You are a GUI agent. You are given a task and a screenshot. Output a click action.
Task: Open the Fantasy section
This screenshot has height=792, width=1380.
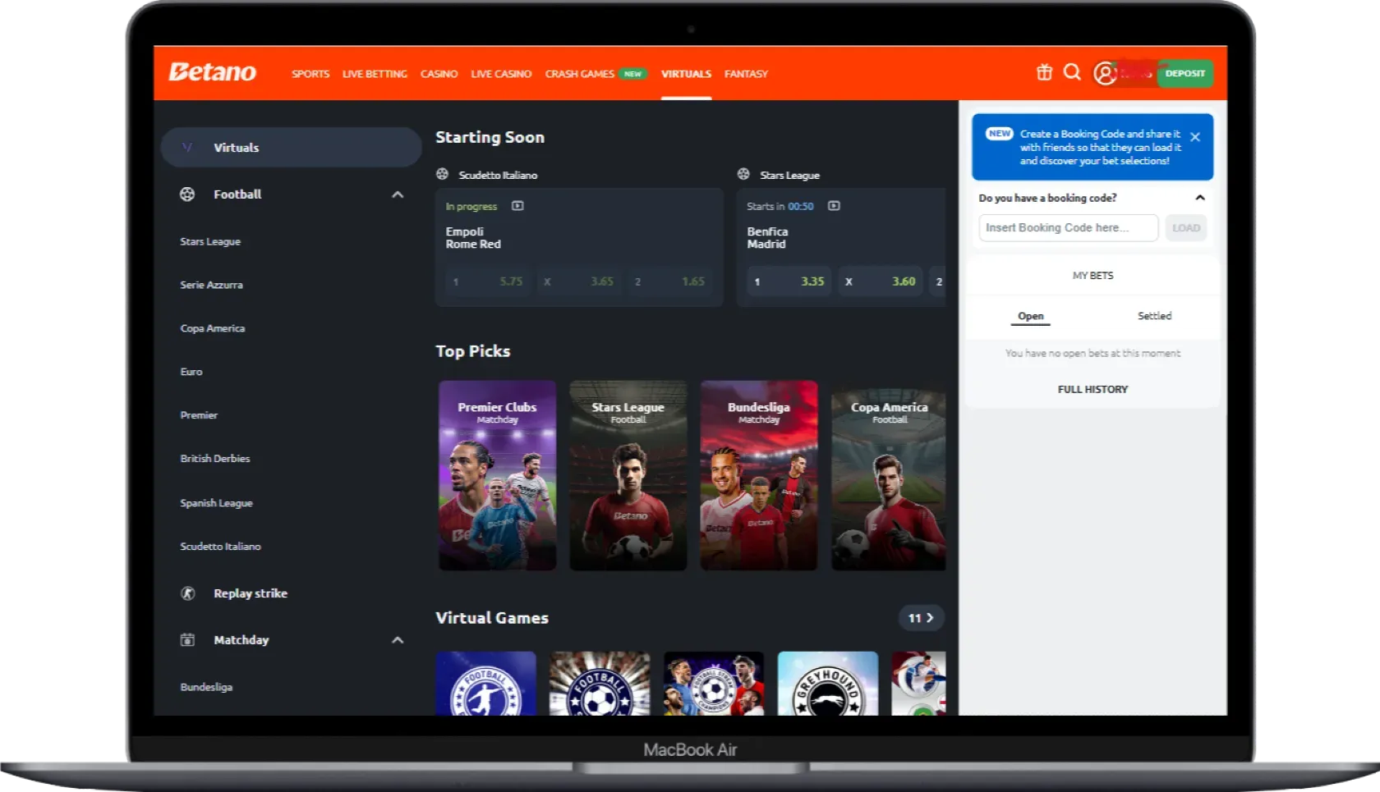(746, 74)
